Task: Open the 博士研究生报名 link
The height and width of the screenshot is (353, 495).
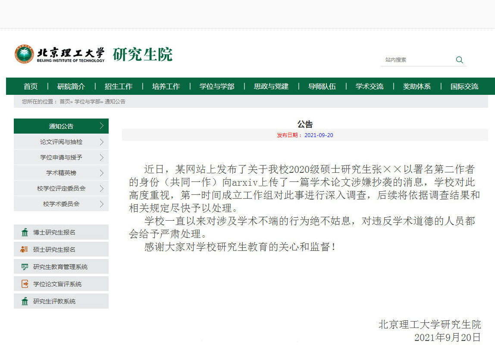Action: click(x=61, y=232)
